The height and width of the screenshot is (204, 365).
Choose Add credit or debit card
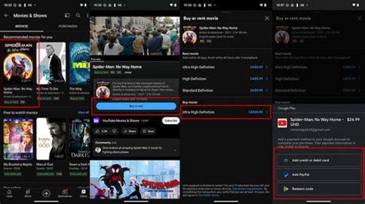(x=318, y=160)
